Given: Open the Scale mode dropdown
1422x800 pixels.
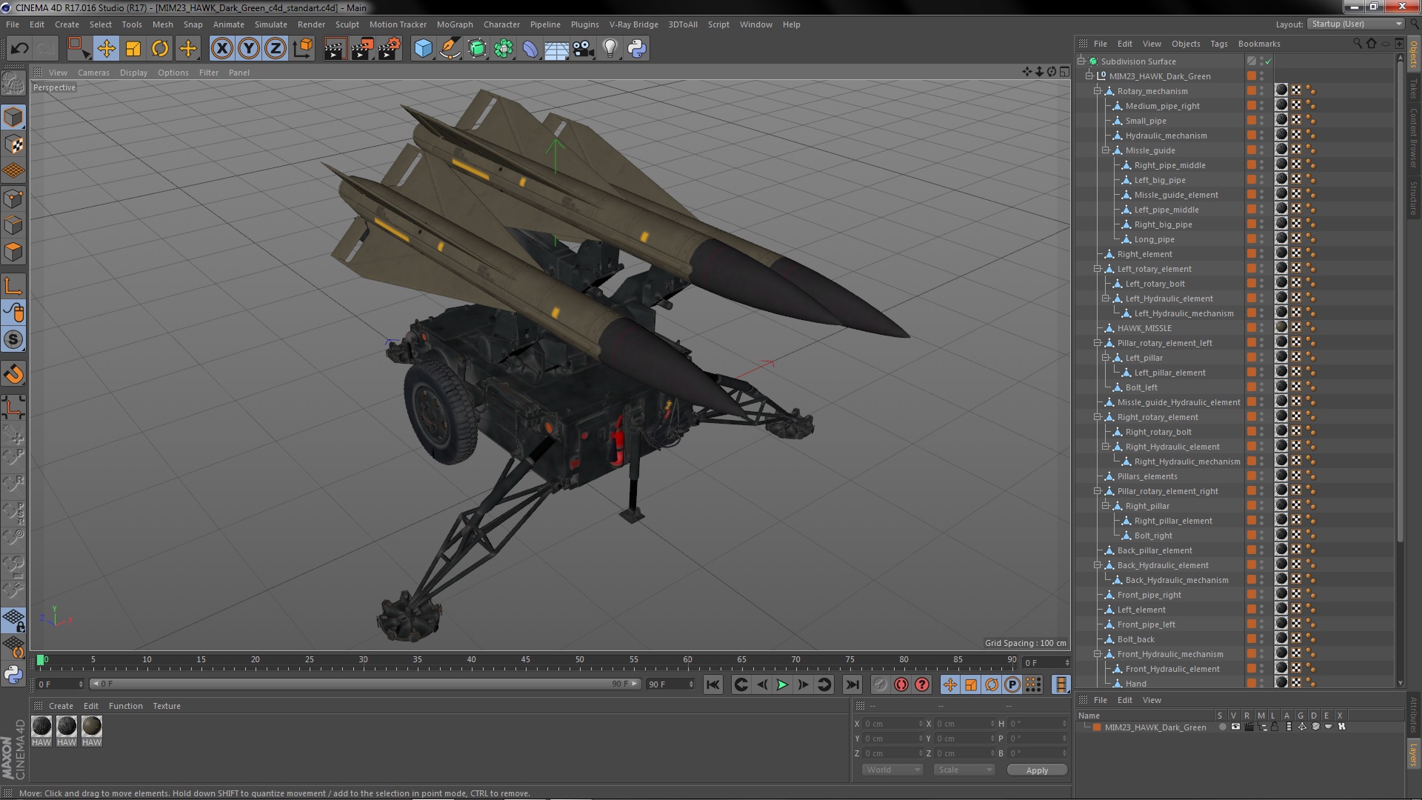Looking at the screenshot, I should (964, 770).
